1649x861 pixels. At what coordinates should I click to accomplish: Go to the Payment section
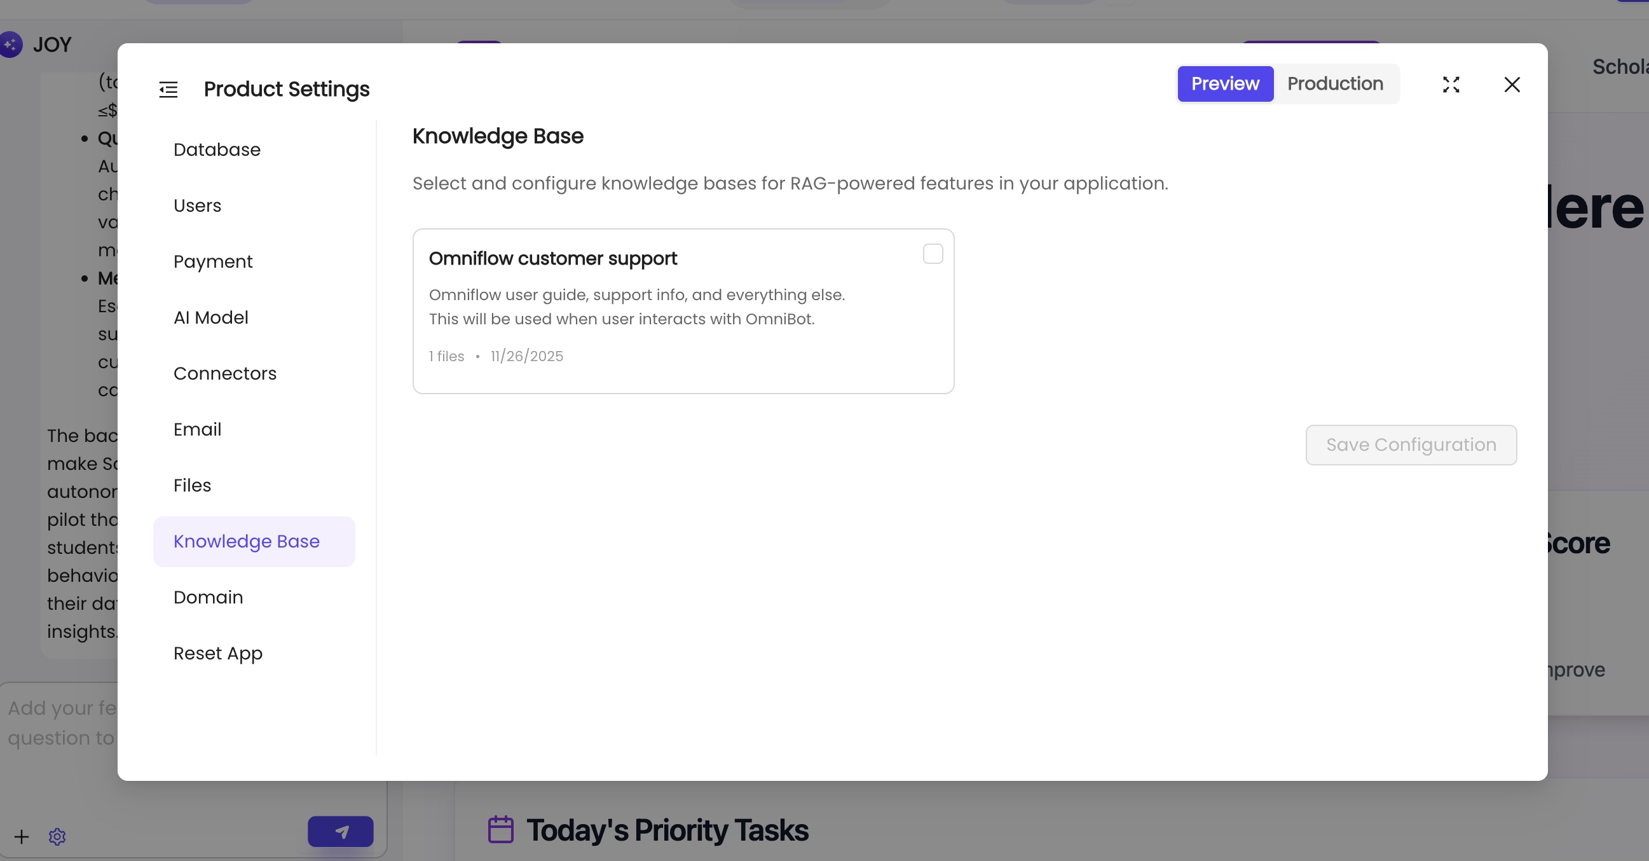click(x=212, y=261)
